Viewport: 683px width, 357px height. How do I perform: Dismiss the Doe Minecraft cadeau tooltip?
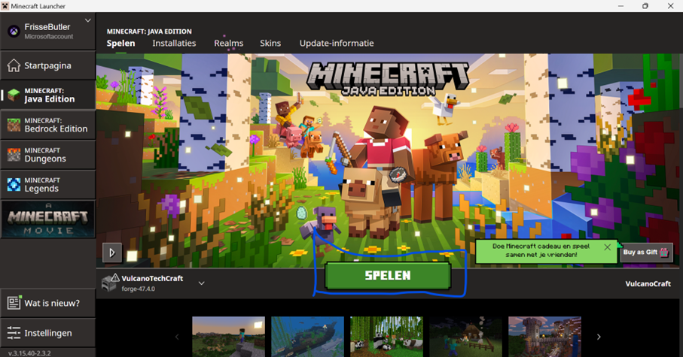[x=607, y=247]
